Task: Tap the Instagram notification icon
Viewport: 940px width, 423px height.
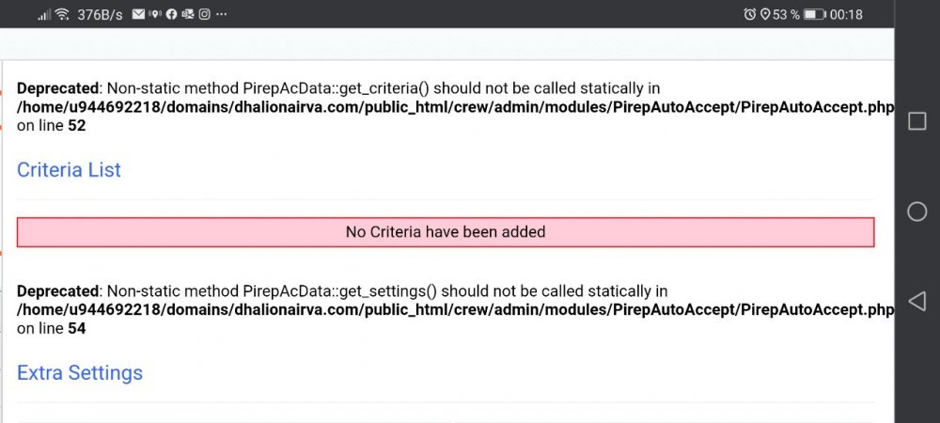Action: point(204,14)
